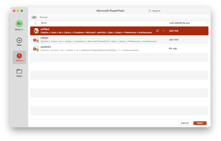Click the untitled PowerPoint file icon
Viewport: 221px width, 141px height.
[x=36, y=31]
